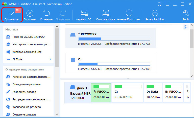Select the C: 51.56GB NTFS partition block
194x118 pixels.
pyautogui.click(x=128, y=93)
